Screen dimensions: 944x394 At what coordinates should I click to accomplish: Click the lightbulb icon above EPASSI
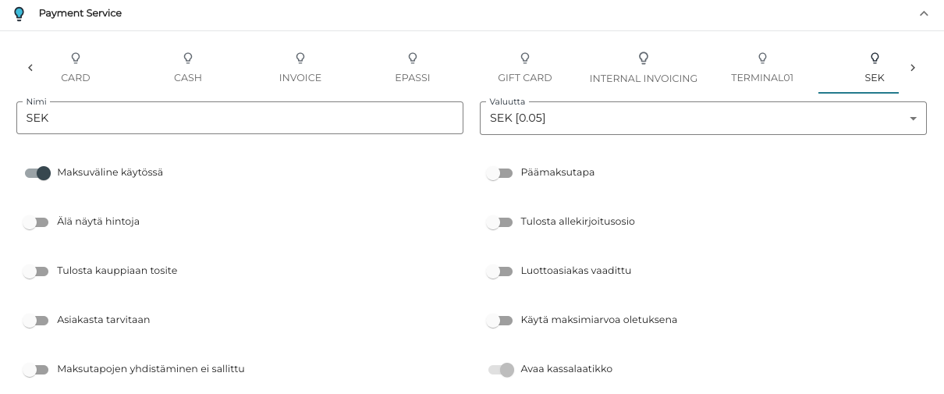(x=413, y=58)
